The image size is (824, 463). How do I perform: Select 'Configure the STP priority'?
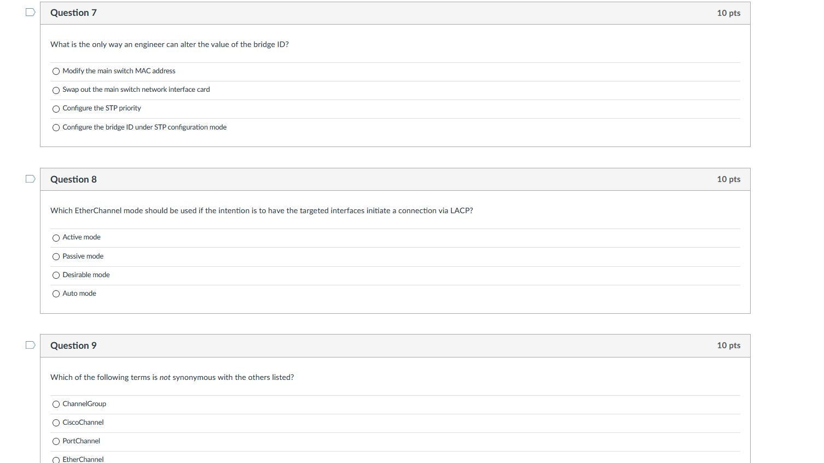[x=56, y=109]
